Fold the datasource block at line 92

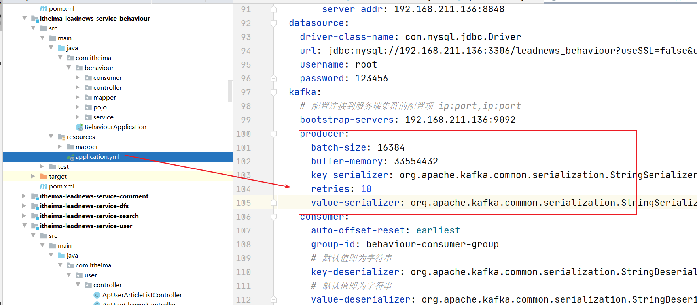point(273,23)
